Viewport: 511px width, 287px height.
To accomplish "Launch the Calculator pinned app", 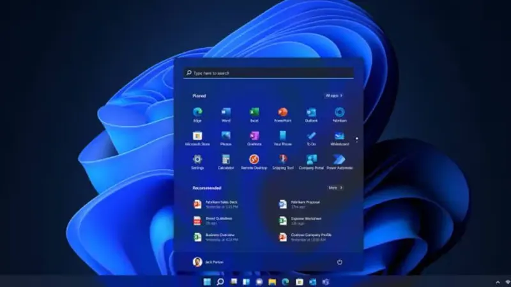I will click(226, 162).
